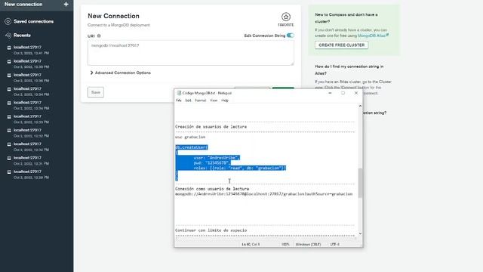Click 'Ln 60, Col 1' in status bar
483x272 pixels.
(251, 244)
